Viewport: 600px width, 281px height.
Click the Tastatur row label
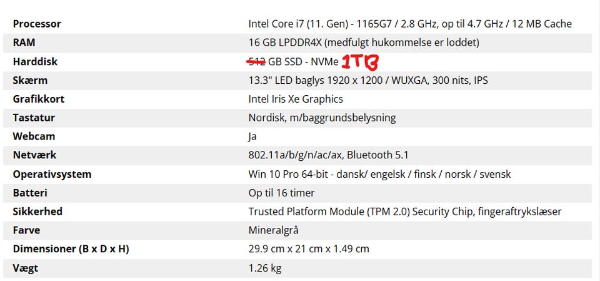point(34,118)
